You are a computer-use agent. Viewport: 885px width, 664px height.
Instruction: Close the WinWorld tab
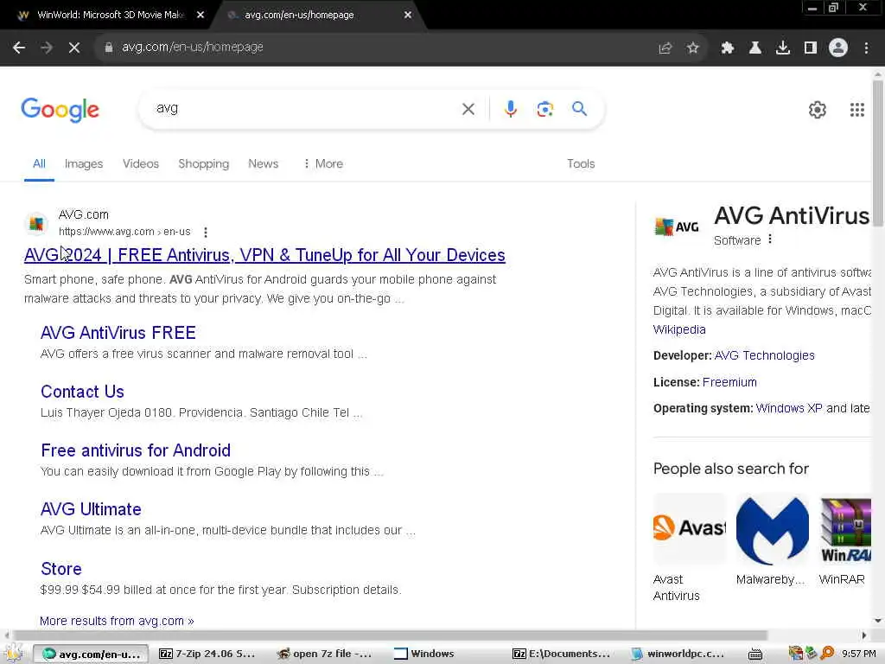tap(201, 16)
